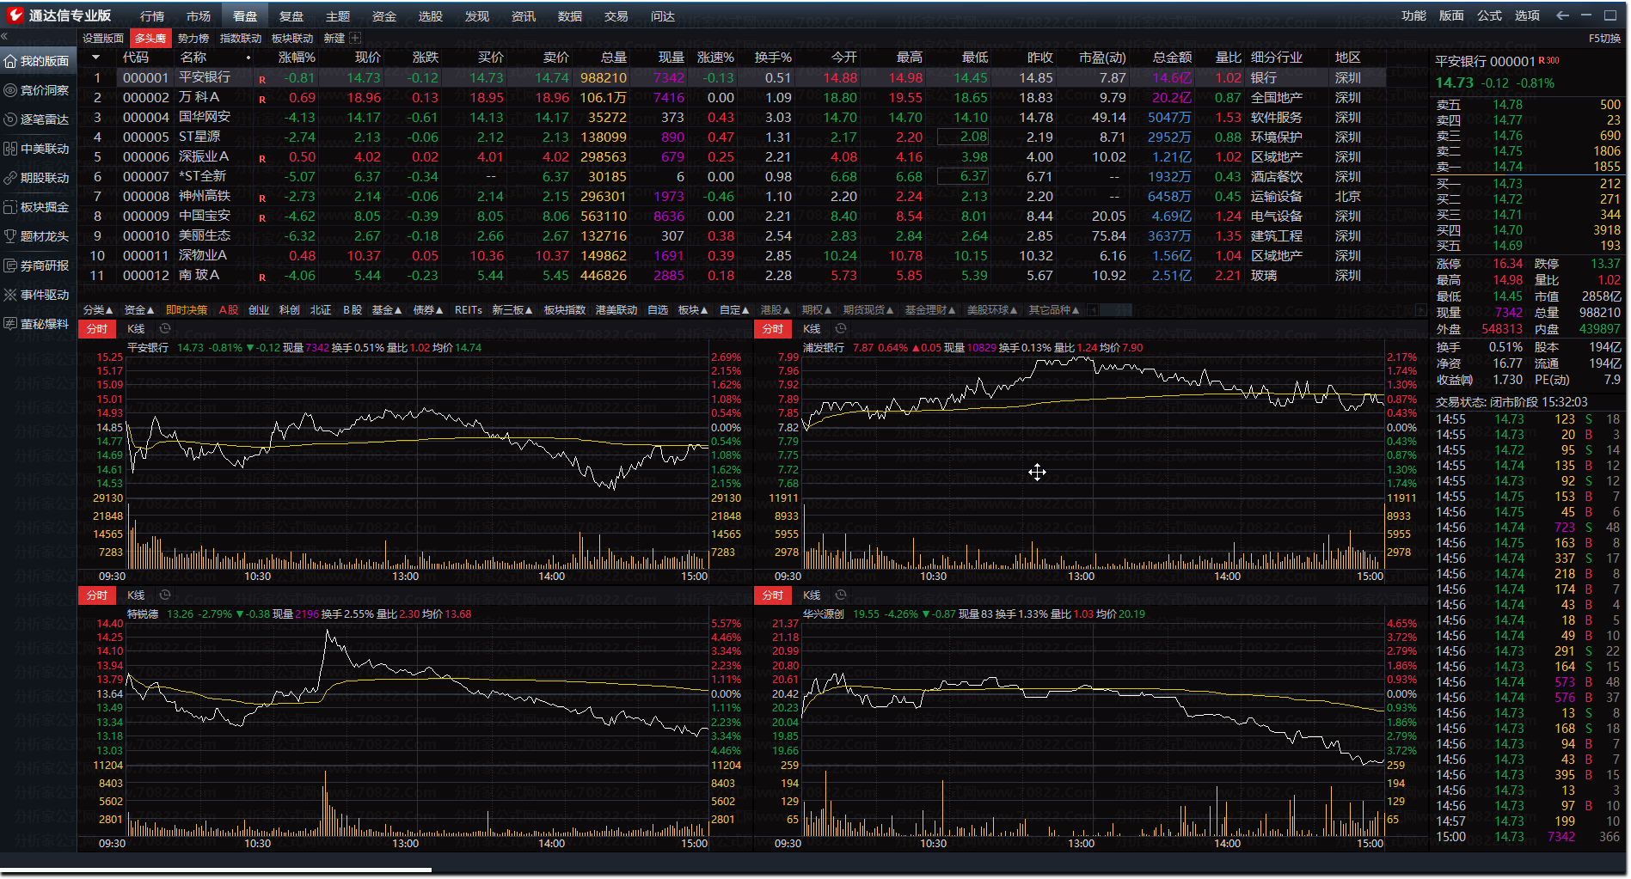Open 竞价洞察 in the sidebar
The height and width of the screenshot is (879, 1631).
pyautogui.click(x=36, y=90)
